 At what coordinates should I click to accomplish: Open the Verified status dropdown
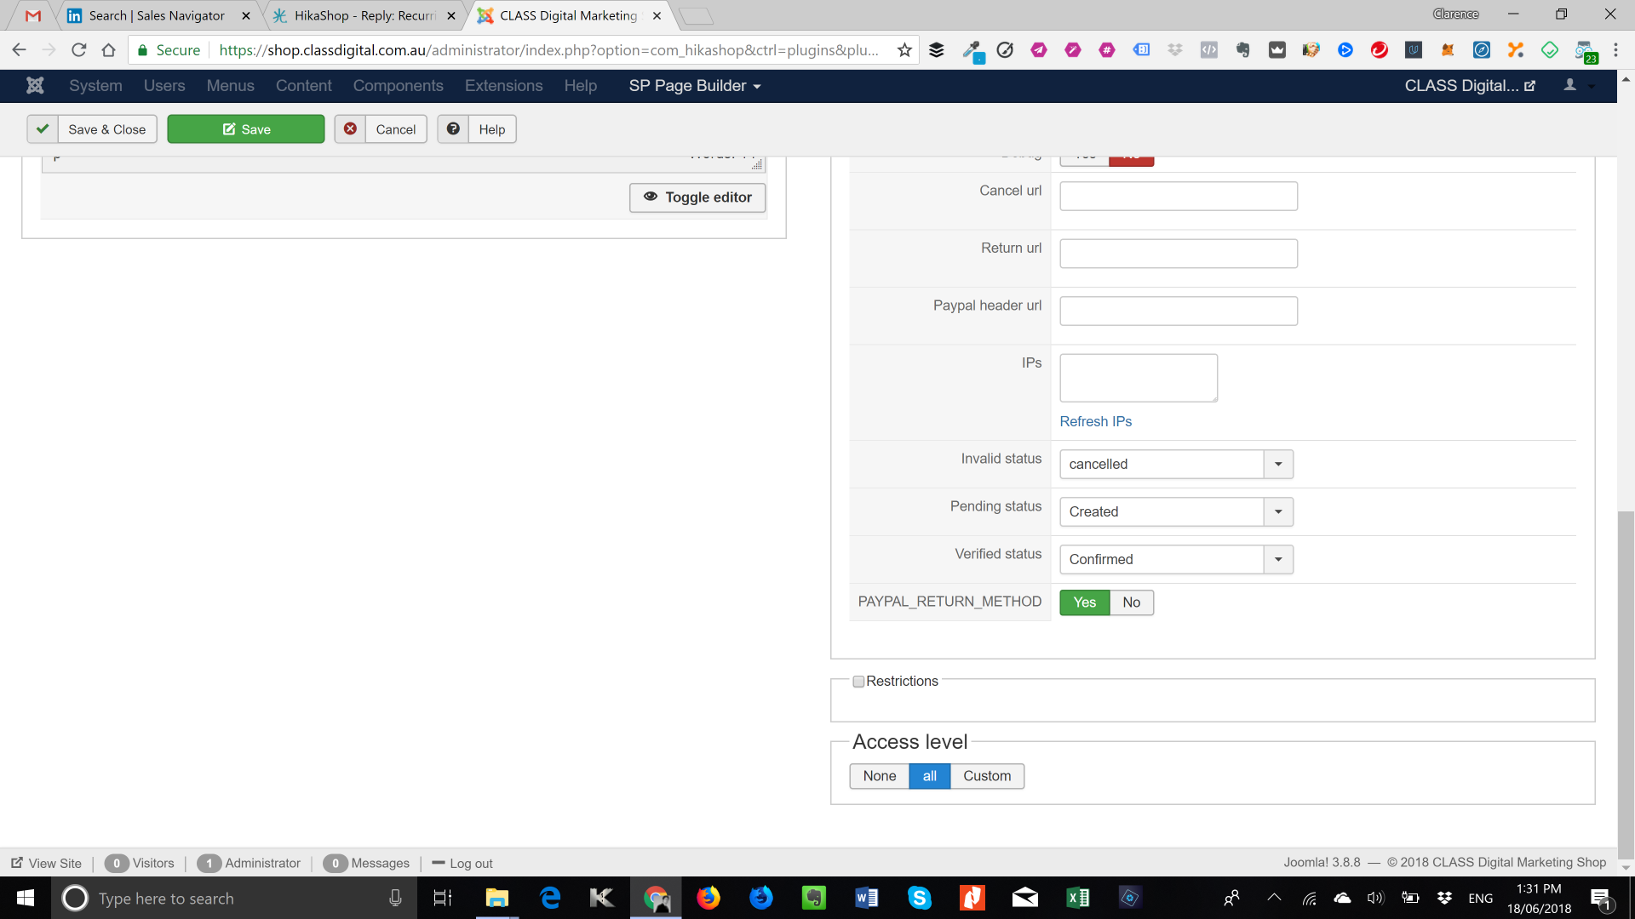(x=1277, y=560)
